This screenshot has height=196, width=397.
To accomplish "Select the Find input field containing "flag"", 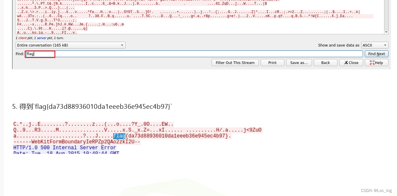I will pyautogui.click(x=40, y=54).
